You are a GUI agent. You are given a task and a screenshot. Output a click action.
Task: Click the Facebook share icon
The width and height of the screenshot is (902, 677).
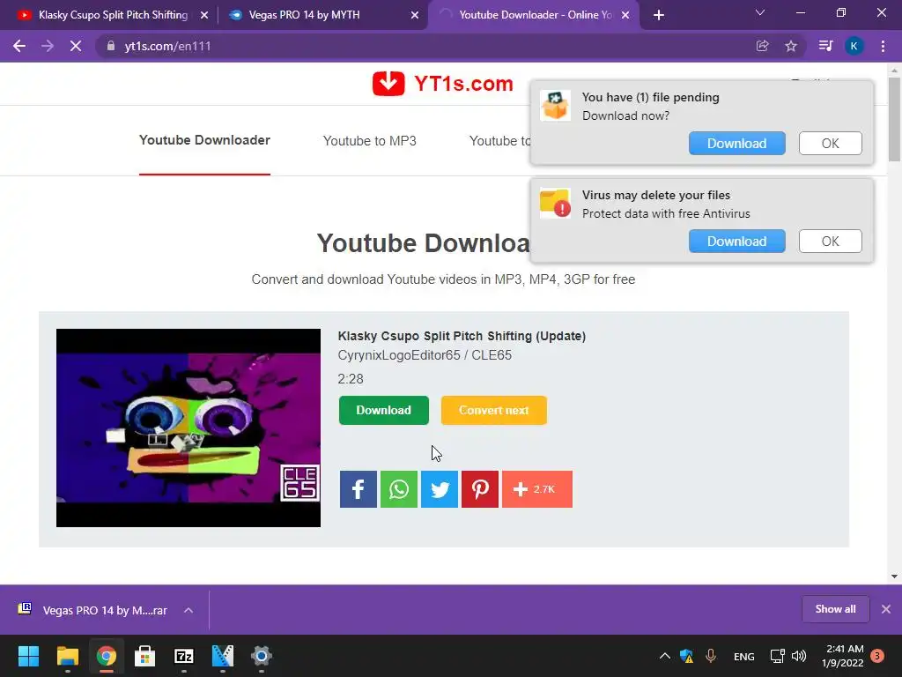tap(358, 489)
